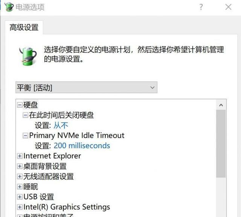
Task: Click the scrollbar up arrow
Action: point(221,105)
